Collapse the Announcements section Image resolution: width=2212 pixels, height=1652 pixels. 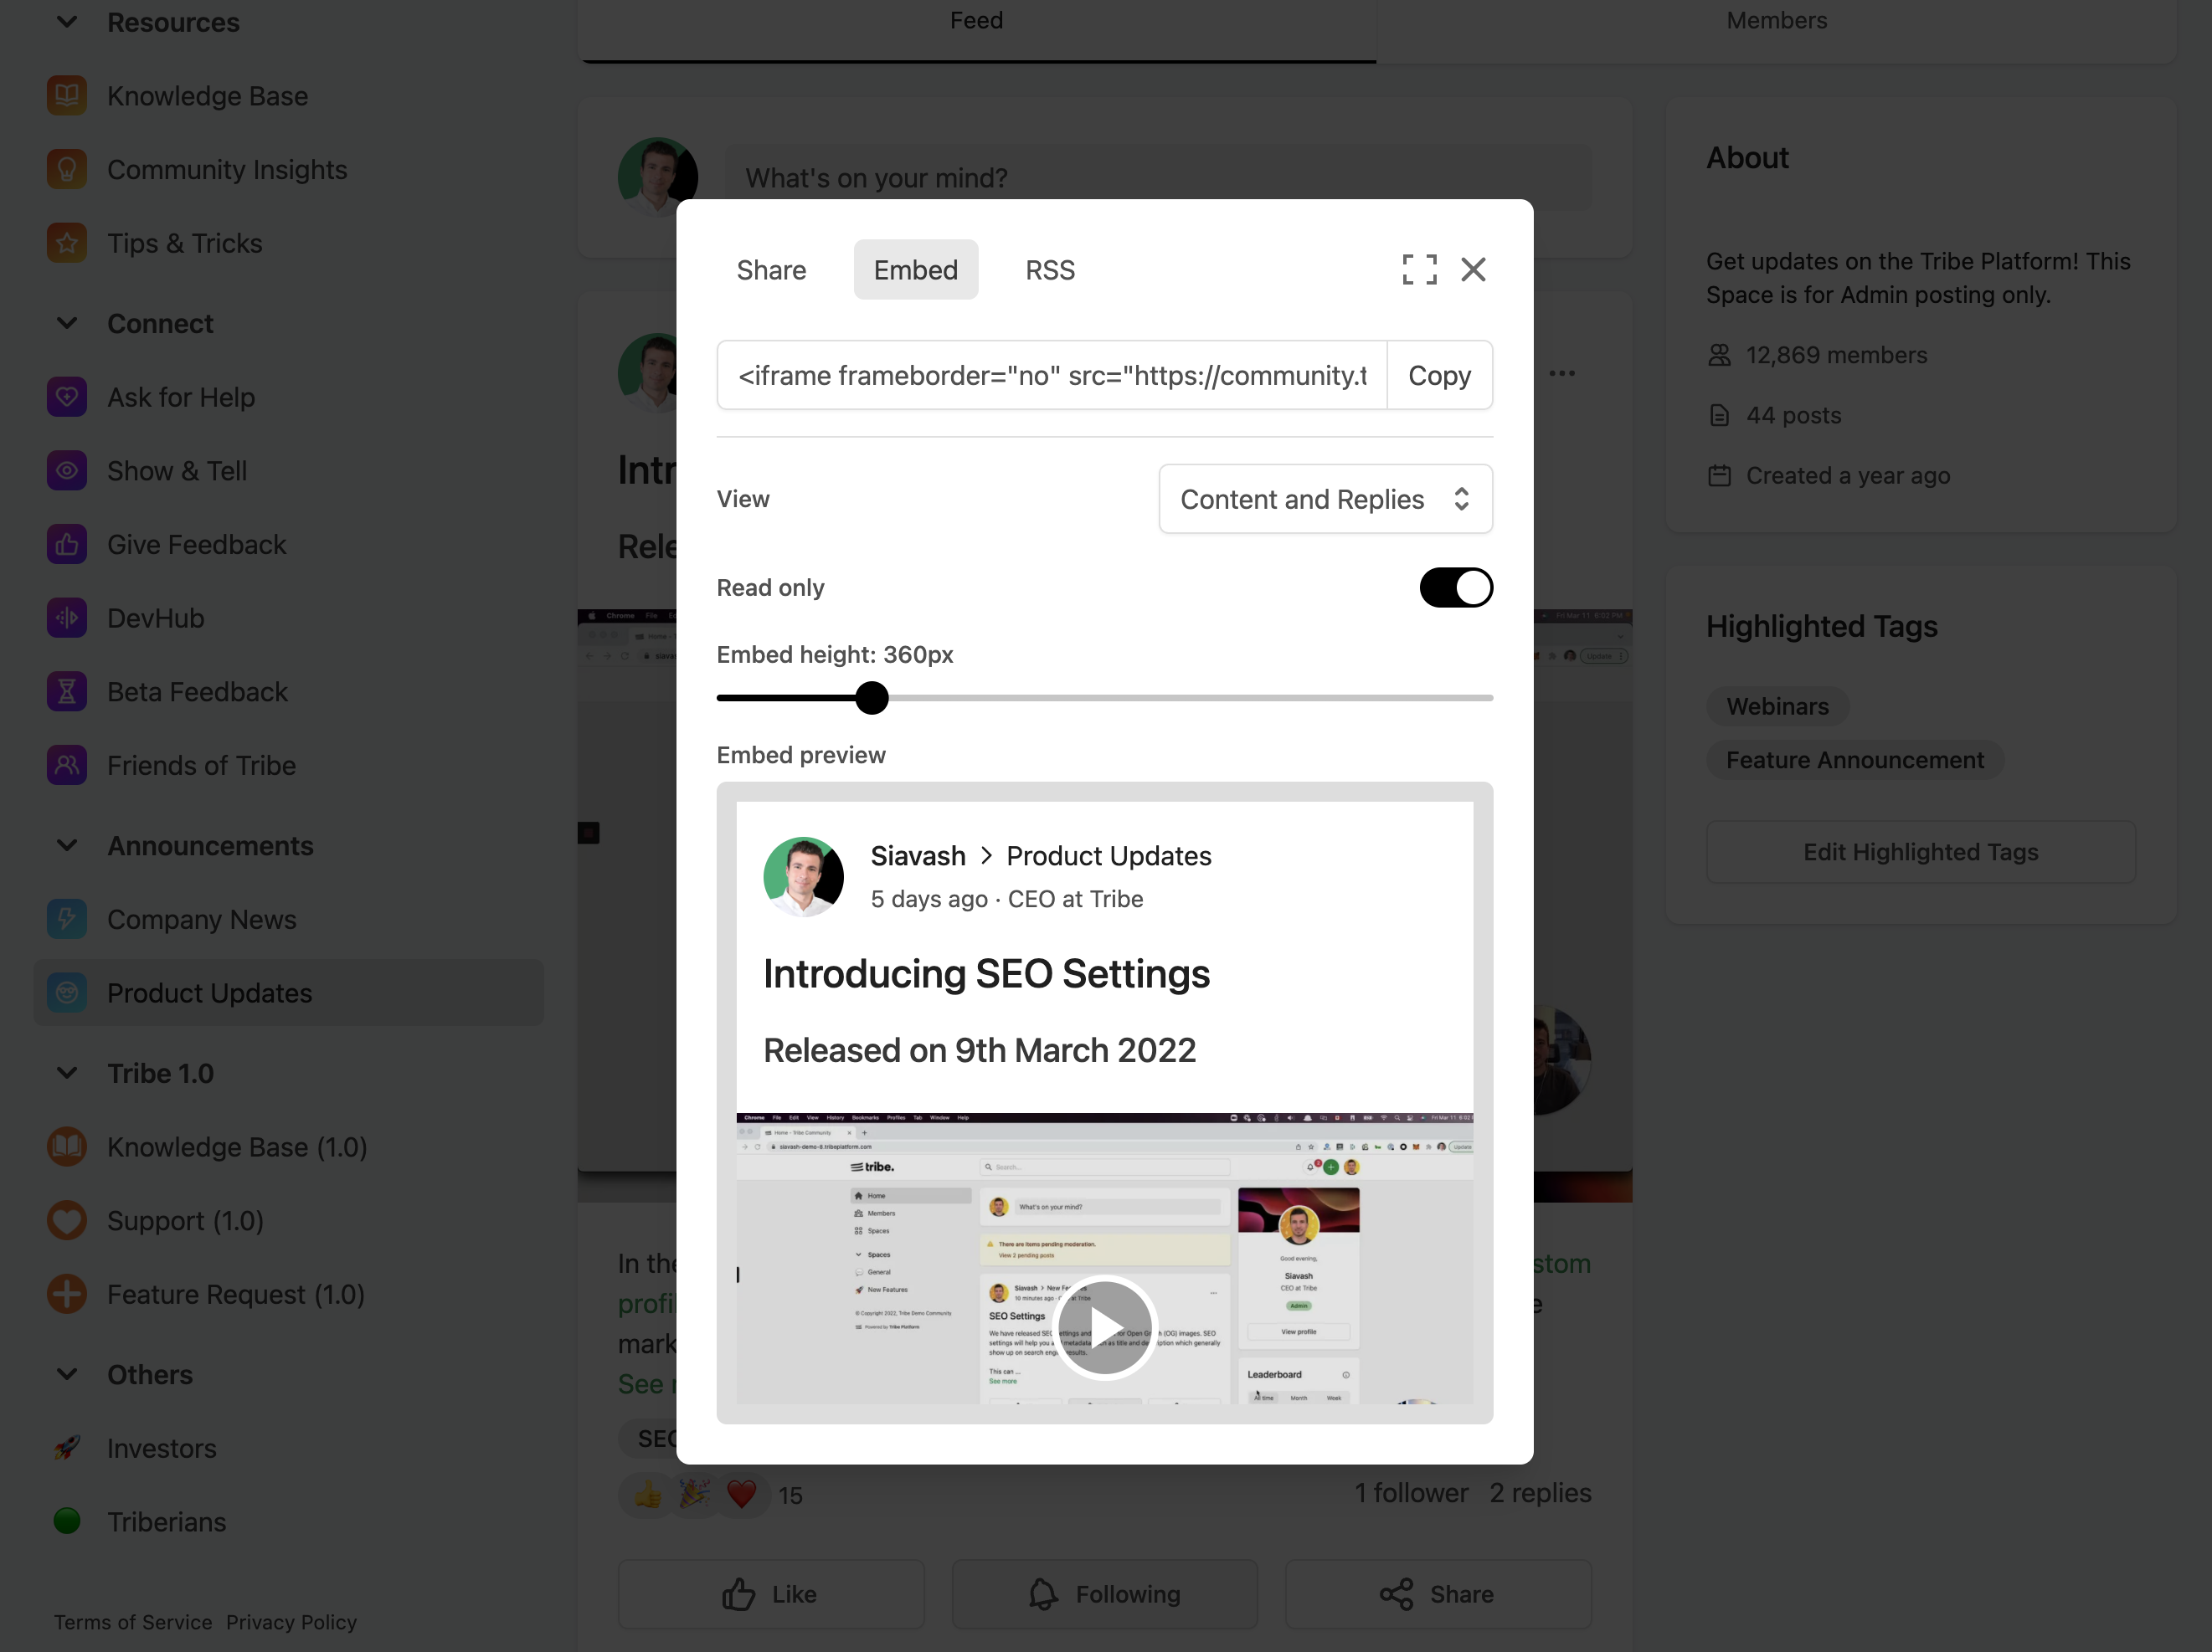coord(64,847)
